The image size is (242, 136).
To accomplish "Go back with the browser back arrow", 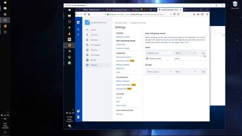I will 77,14.
